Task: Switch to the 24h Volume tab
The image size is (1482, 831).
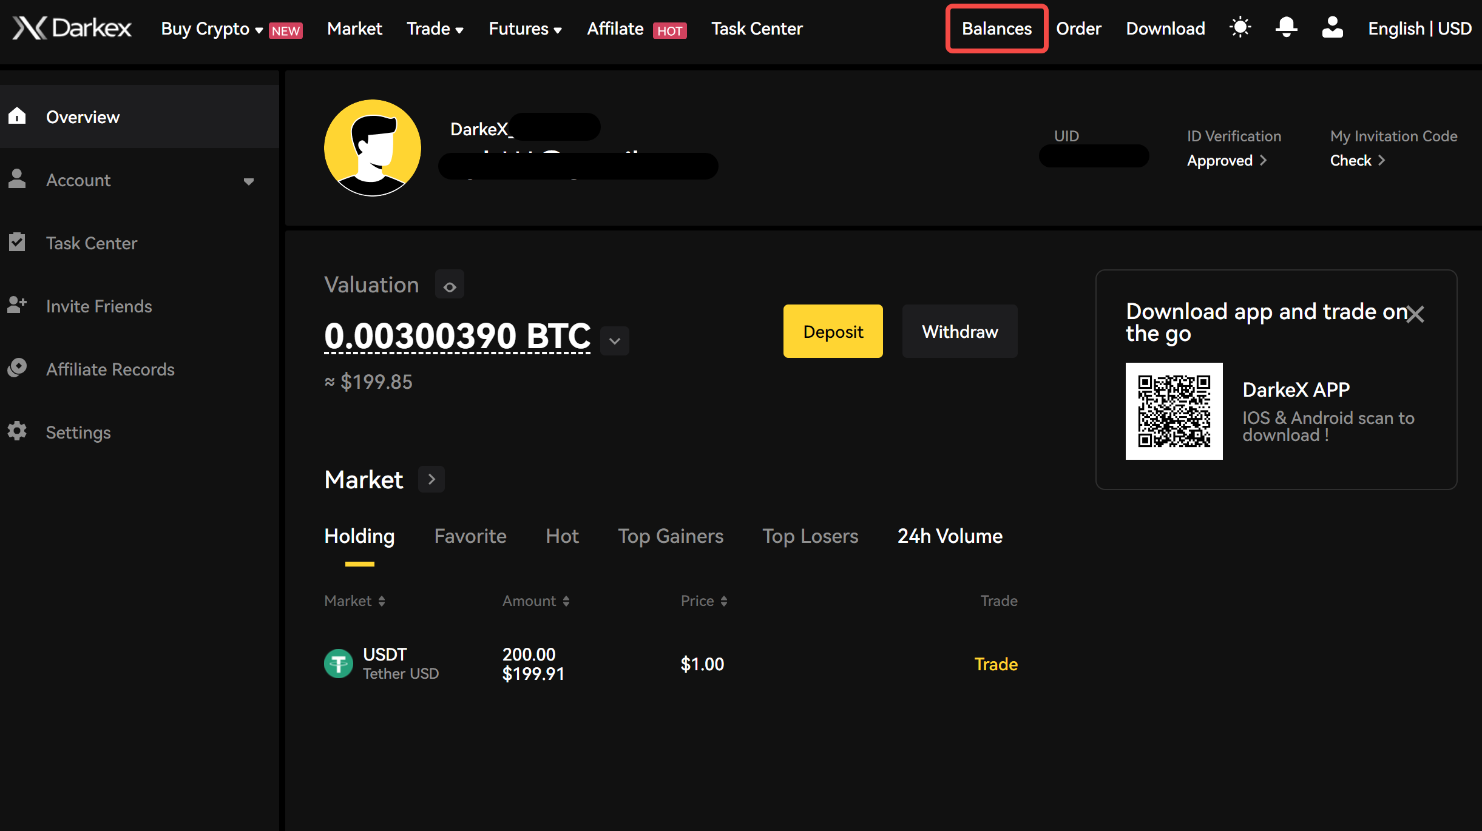Action: pos(950,536)
